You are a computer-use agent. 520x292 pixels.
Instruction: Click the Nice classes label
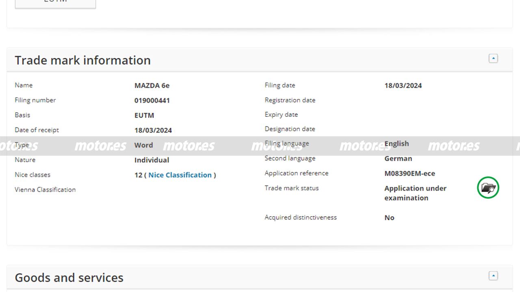click(x=32, y=175)
